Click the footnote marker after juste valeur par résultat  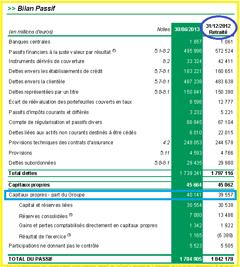click(x=114, y=51)
